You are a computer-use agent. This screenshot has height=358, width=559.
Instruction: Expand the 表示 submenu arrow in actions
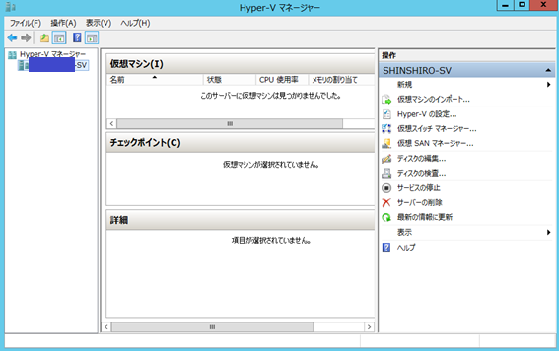pyautogui.click(x=549, y=232)
